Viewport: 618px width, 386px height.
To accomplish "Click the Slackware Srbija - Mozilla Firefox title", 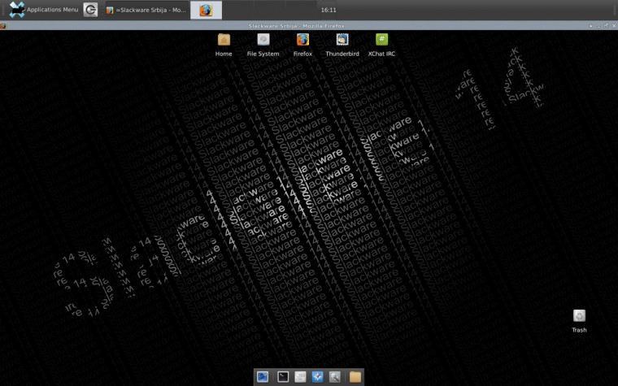I will click(x=296, y=26).
